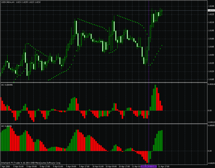Click the AO window 0.00 level label
Viewport: 215px width, 168px height.
pos(210,151)
